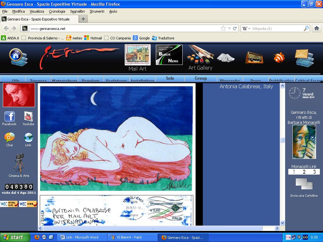Screen dimensions: 323x242
Task: Open a new browser tab
Action: click(83, 19)
